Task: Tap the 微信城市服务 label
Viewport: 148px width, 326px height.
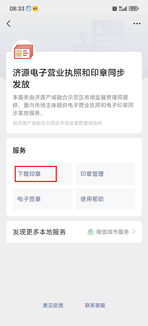Action: click(x=112, y=232)
